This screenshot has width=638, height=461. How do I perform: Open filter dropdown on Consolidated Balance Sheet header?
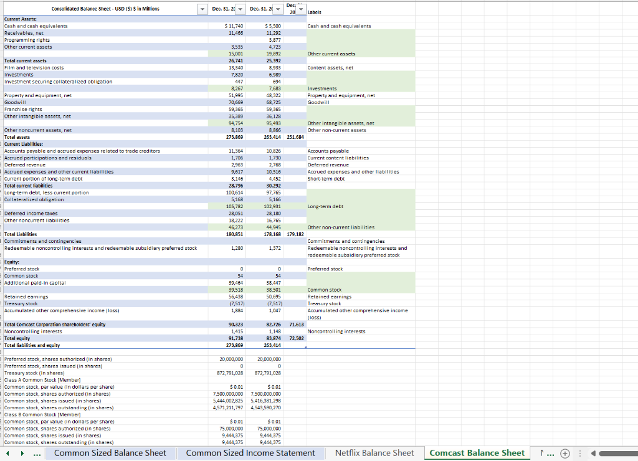[x=202, y=9]
